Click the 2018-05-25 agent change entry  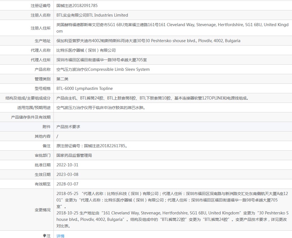point(172,200)
